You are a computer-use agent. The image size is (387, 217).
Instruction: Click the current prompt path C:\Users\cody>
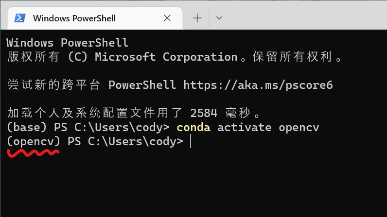click(135, 141)
